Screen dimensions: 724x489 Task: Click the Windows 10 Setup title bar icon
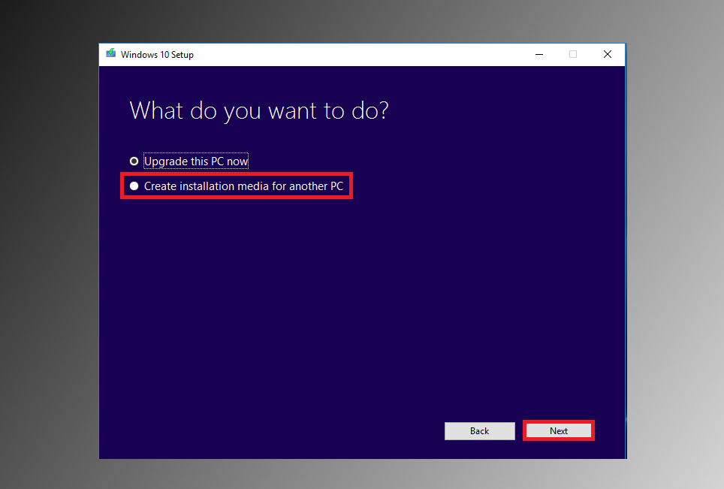(x=111, y=53)
